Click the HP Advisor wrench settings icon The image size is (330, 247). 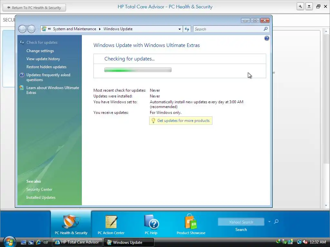coord(300,6)
